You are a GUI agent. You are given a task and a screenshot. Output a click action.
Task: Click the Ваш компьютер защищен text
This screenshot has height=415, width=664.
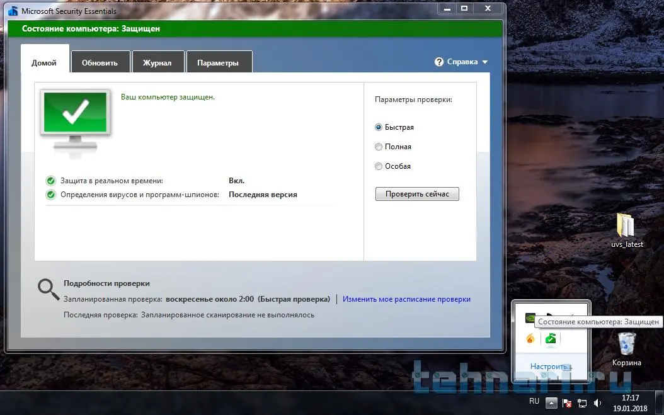168,97
